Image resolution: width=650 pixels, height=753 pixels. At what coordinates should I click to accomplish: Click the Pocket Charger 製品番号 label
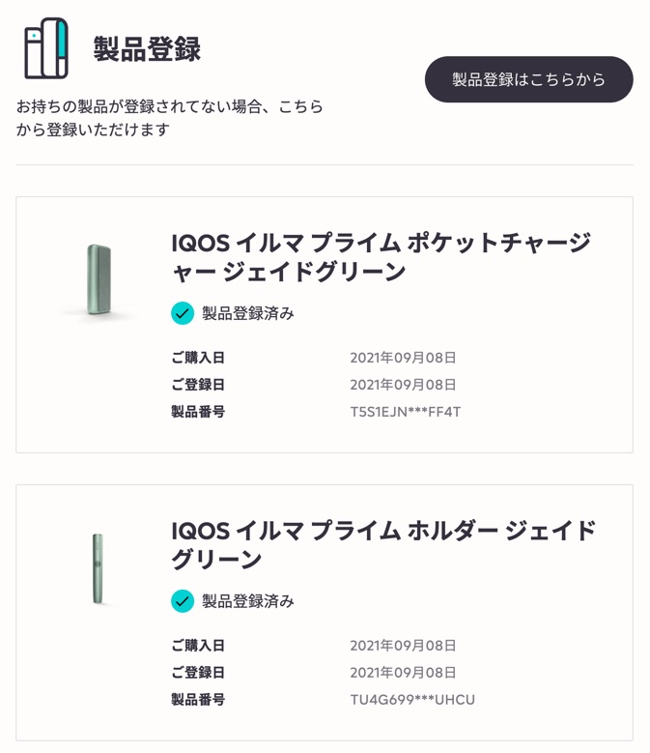tap(198, 412)
